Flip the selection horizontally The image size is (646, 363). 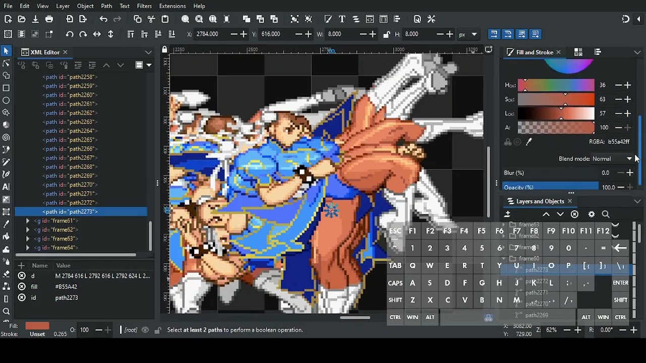[x=97, y=34]
